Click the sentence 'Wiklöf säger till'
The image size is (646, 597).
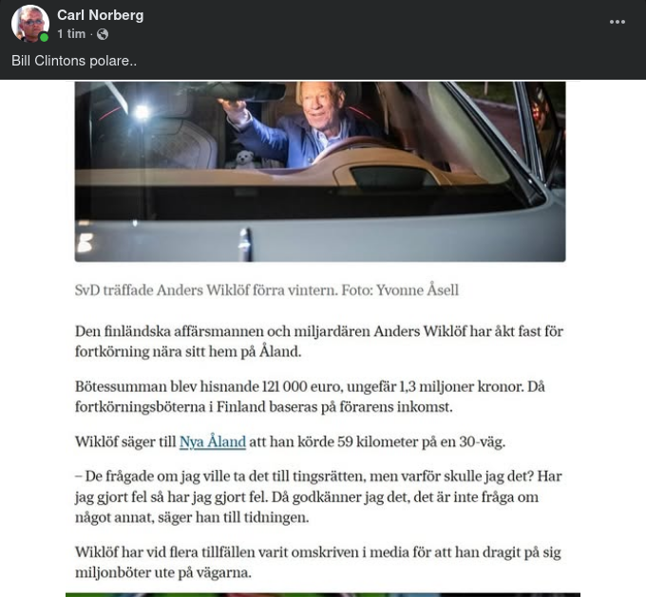point(290,441)
